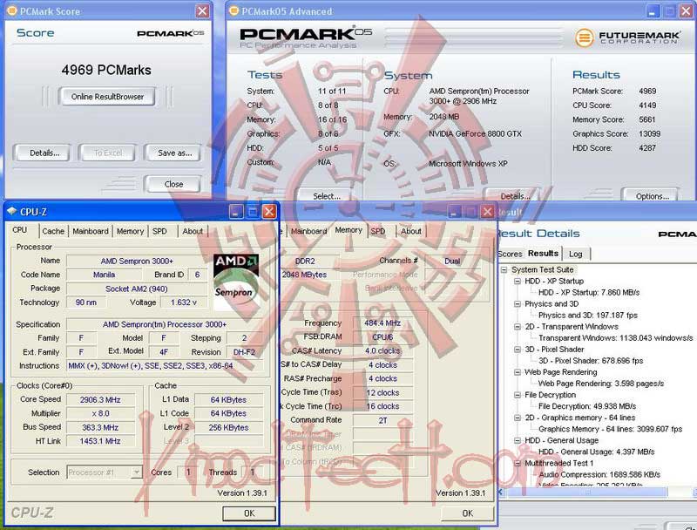This screenshot has width=697, height=530.
Task: Click the Close button in PCMark Score
Action: coord(173,184)
